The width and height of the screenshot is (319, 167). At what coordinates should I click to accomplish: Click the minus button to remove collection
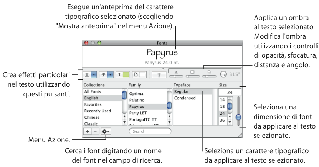95,131
